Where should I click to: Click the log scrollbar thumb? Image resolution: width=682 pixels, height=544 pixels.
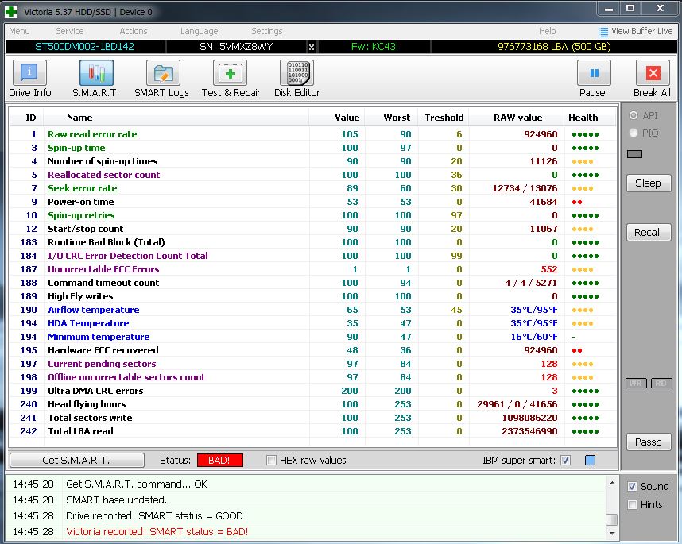612,519
